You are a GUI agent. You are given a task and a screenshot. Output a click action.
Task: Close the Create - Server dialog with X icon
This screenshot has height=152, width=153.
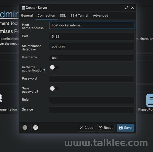[x=132, y=8]
